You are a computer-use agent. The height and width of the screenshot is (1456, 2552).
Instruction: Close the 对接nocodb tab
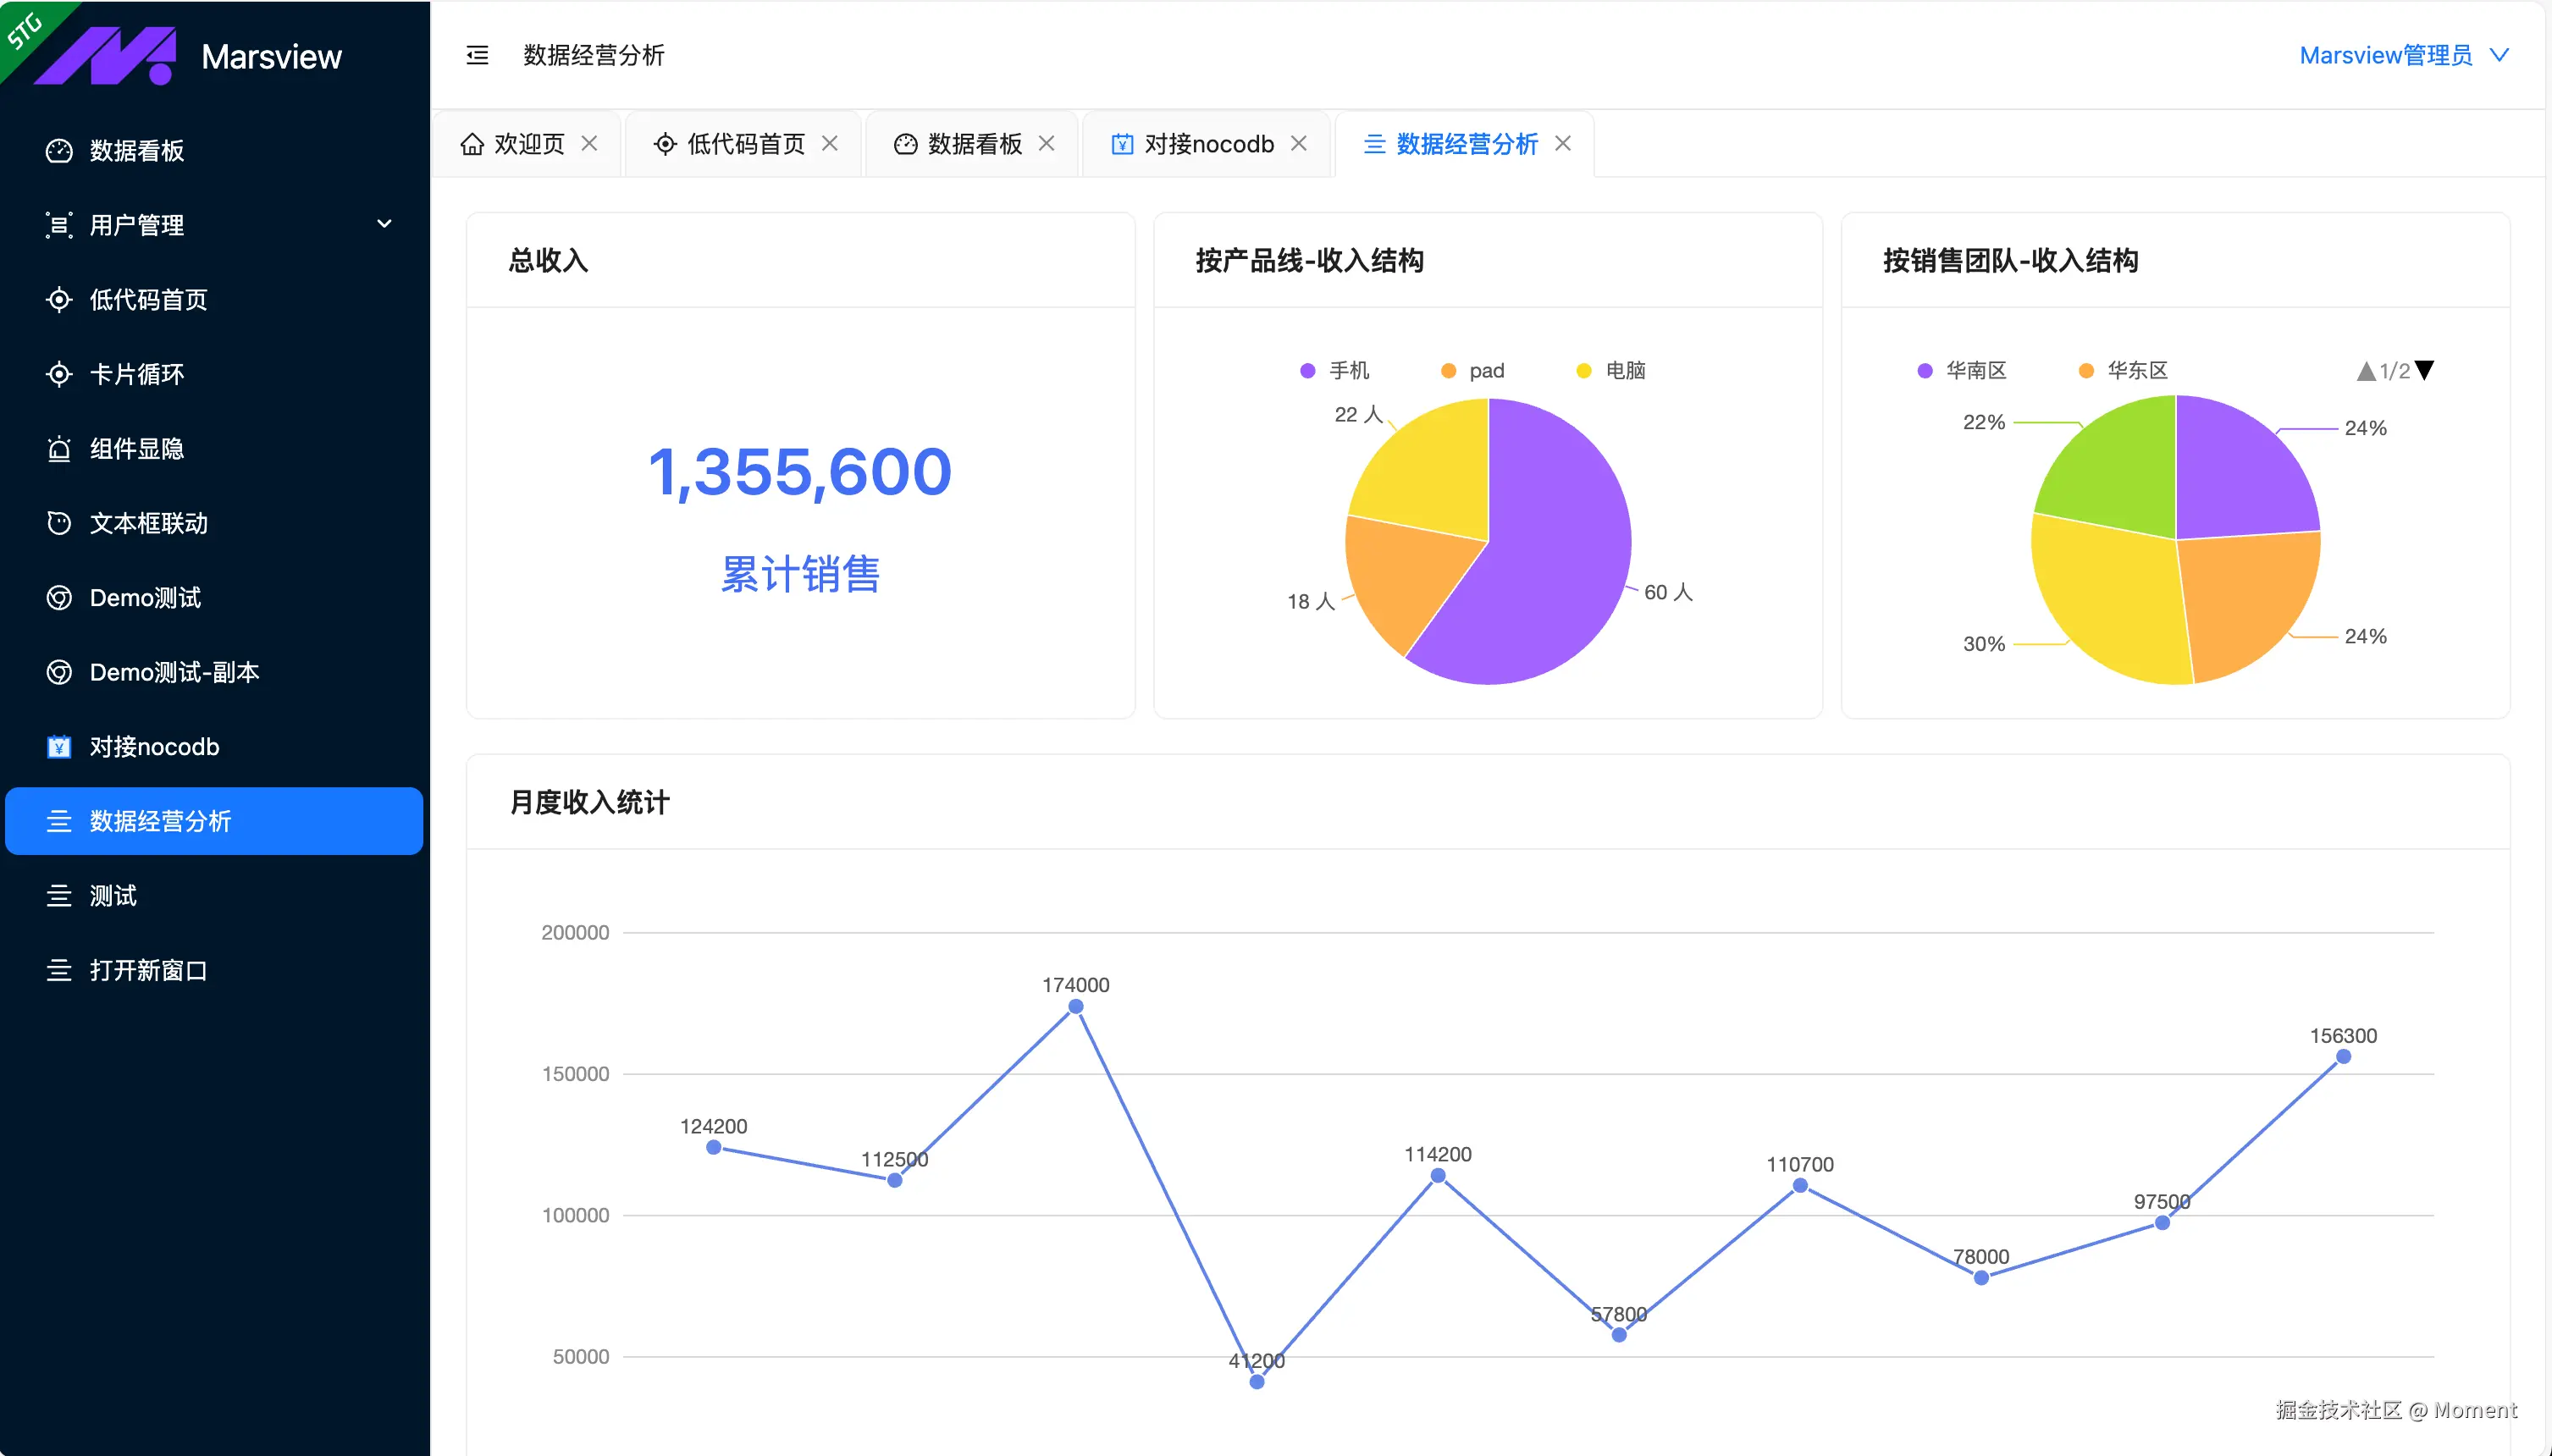[1299, 144]
